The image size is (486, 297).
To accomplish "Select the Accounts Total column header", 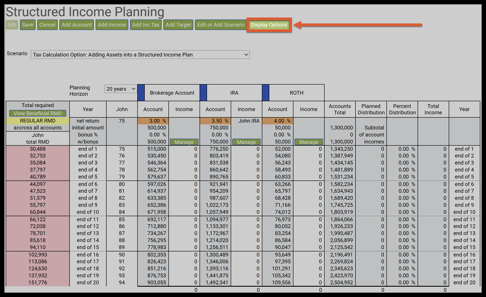I will (x=340, y=109).
